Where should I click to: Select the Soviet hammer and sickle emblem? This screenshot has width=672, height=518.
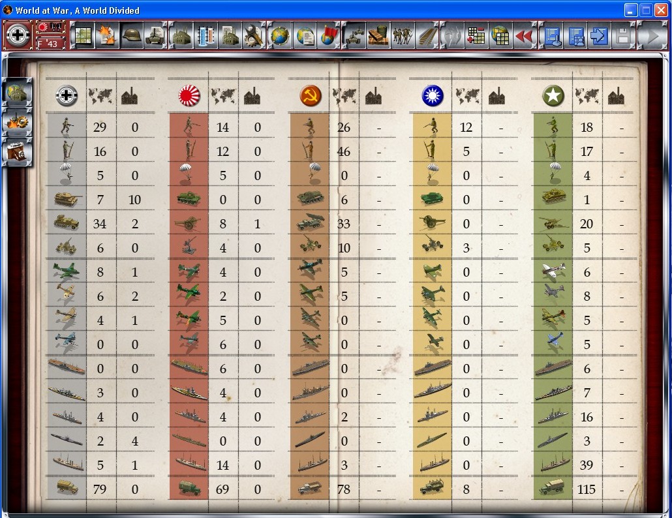point(311,97)
